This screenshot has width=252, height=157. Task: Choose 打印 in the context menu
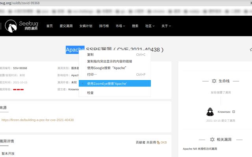(115, 75)
